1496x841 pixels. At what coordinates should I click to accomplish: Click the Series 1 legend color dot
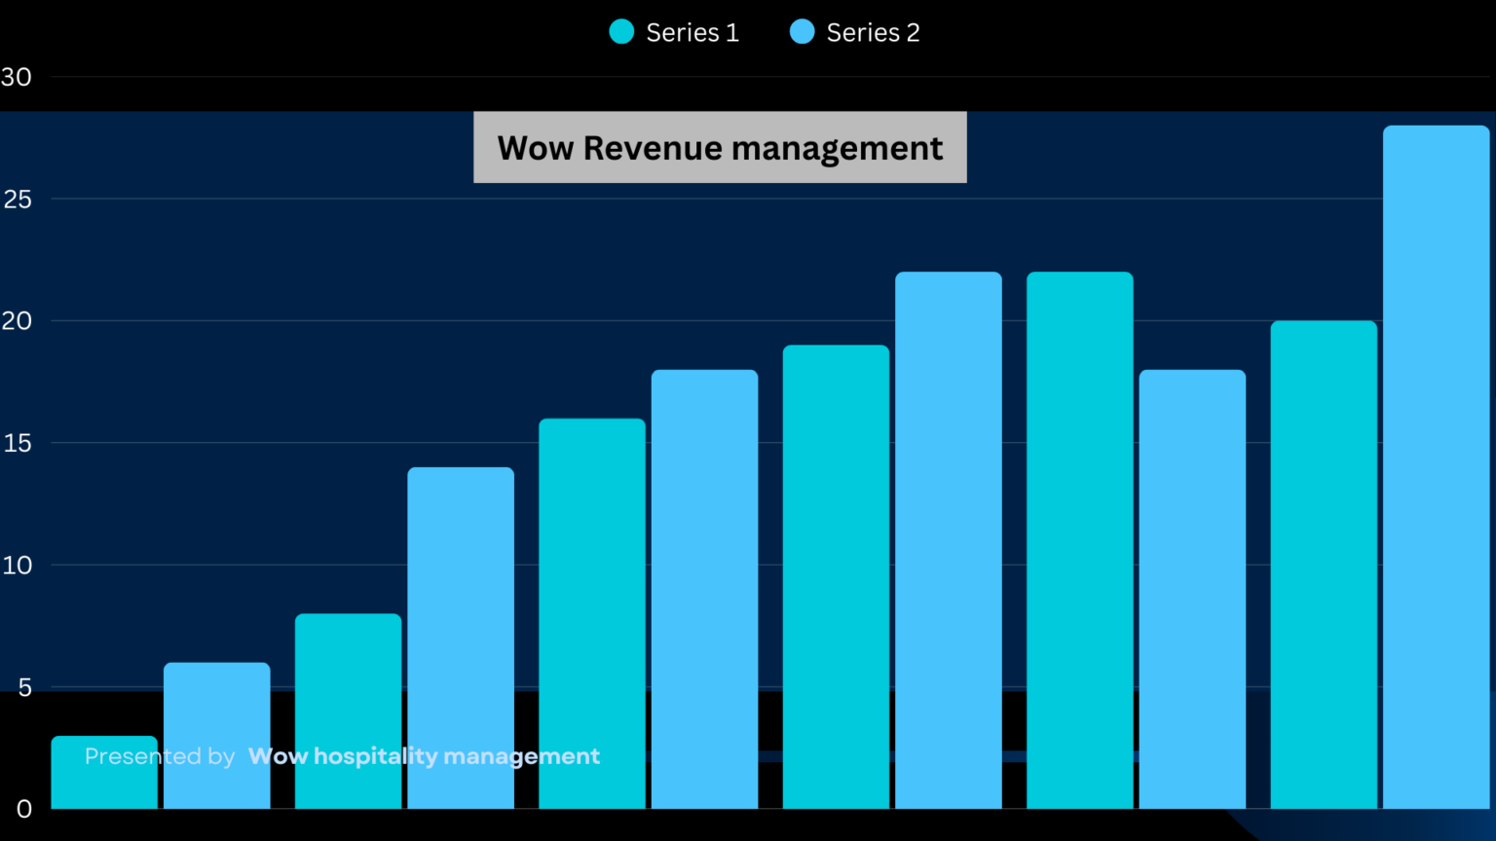click(622, 32)
